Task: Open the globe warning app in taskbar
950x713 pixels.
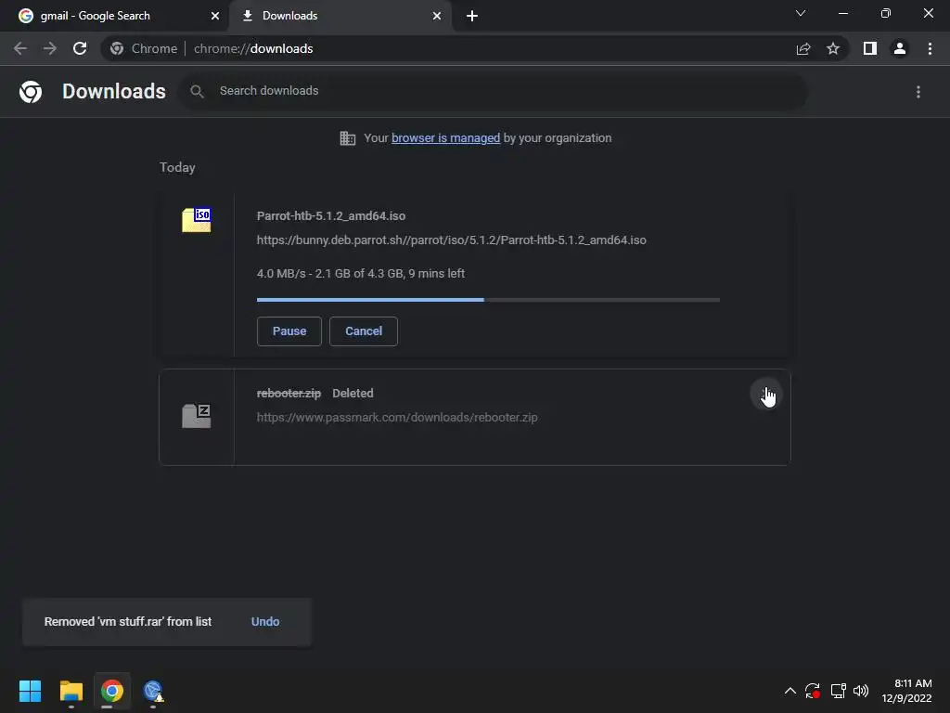Action: (x=153, y=691)
